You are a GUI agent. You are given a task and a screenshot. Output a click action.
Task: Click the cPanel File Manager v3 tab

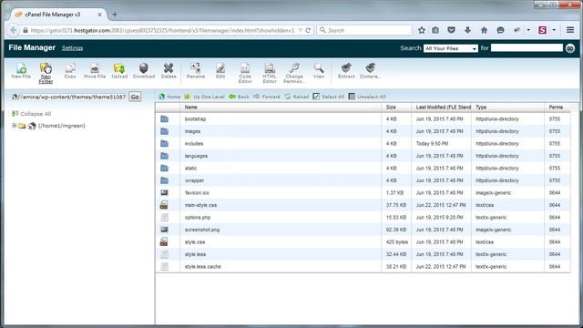coord(57,15)
